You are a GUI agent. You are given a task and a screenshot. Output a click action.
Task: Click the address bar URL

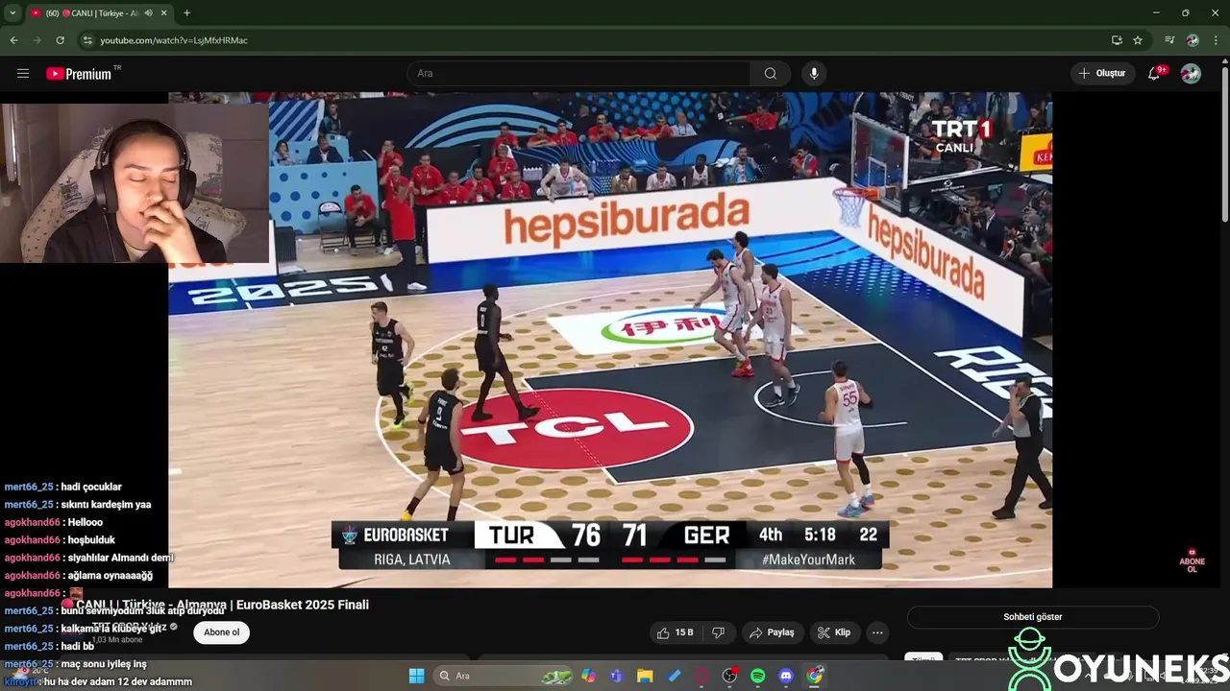coord(174,40)
